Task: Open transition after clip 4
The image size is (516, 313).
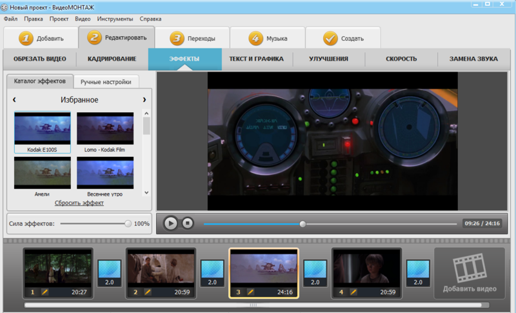Action: tap(418, 273)
